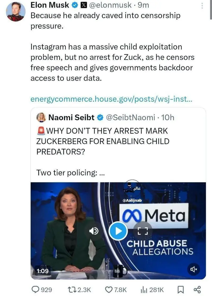Click the blue verified badge next to Elon Musk
212x296 pixels.
coord(75,5)
